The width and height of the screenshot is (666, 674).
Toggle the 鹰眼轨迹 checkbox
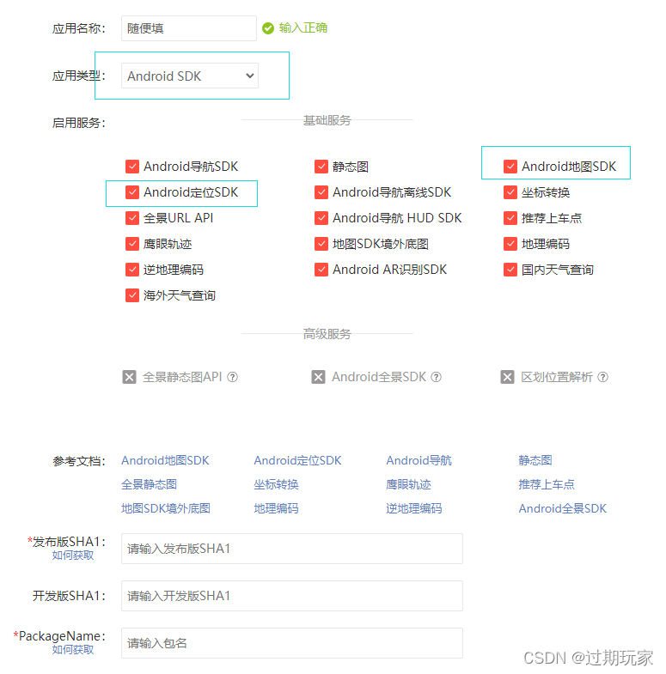132,244
